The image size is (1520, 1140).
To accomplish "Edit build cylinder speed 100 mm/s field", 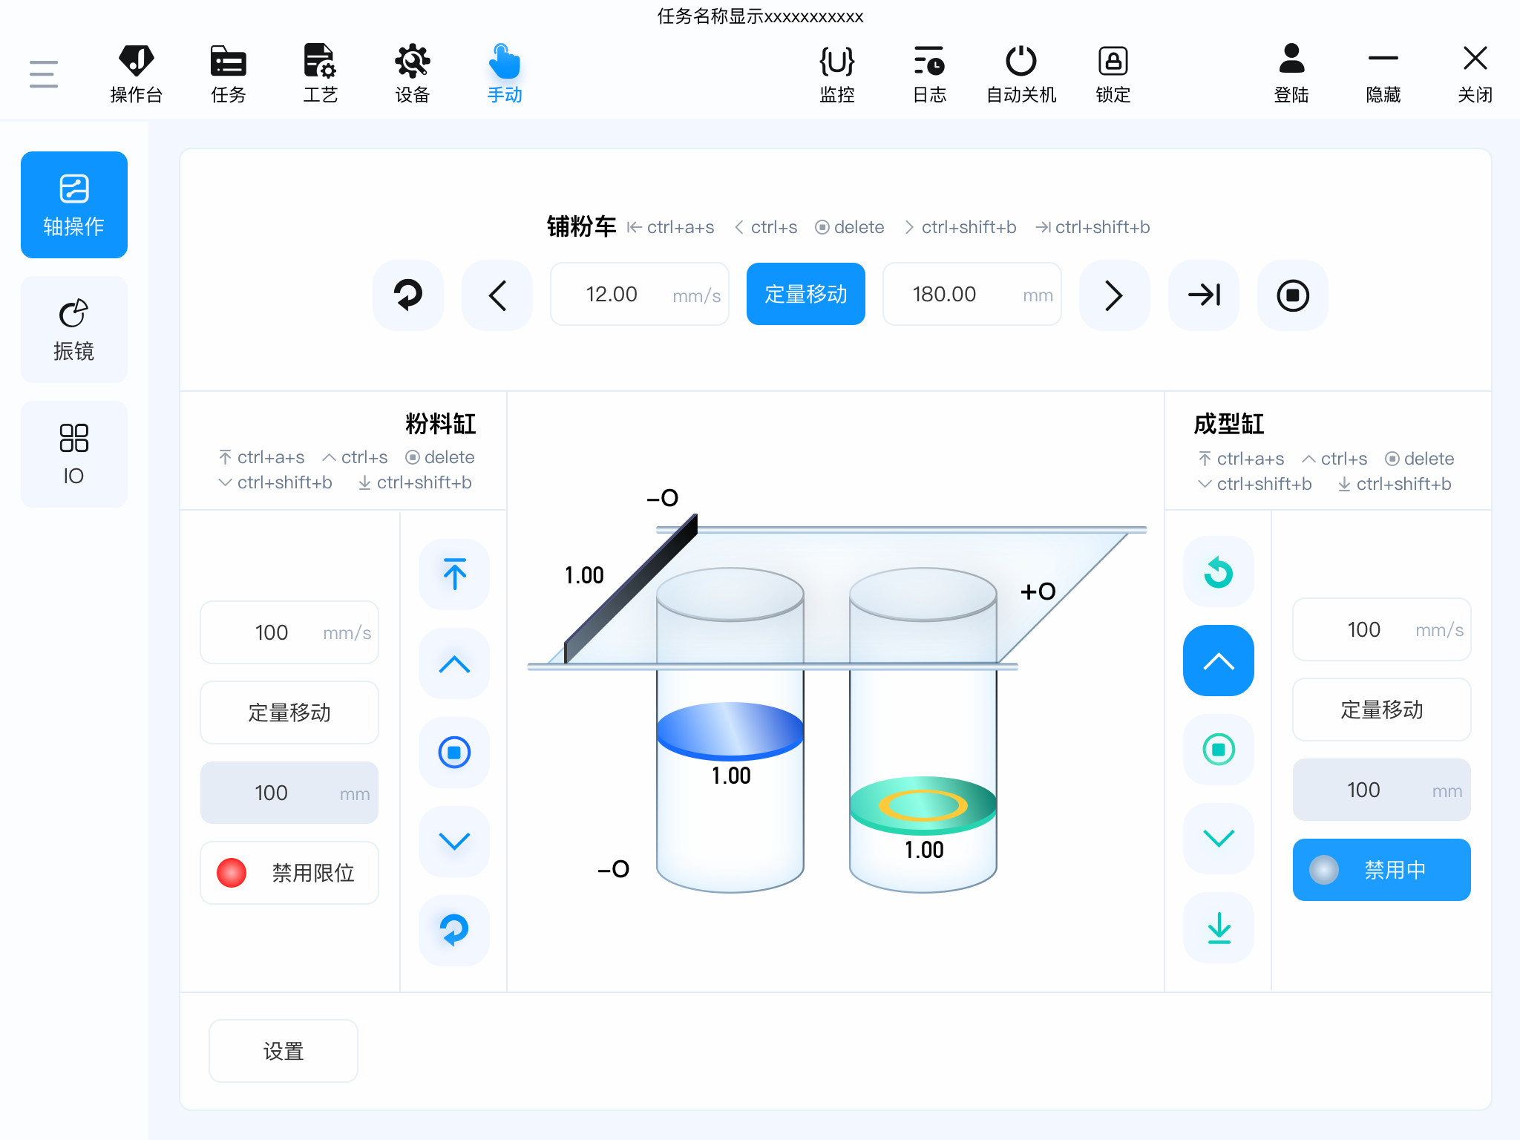I will pyautogui.click(x=1382, y=629).
